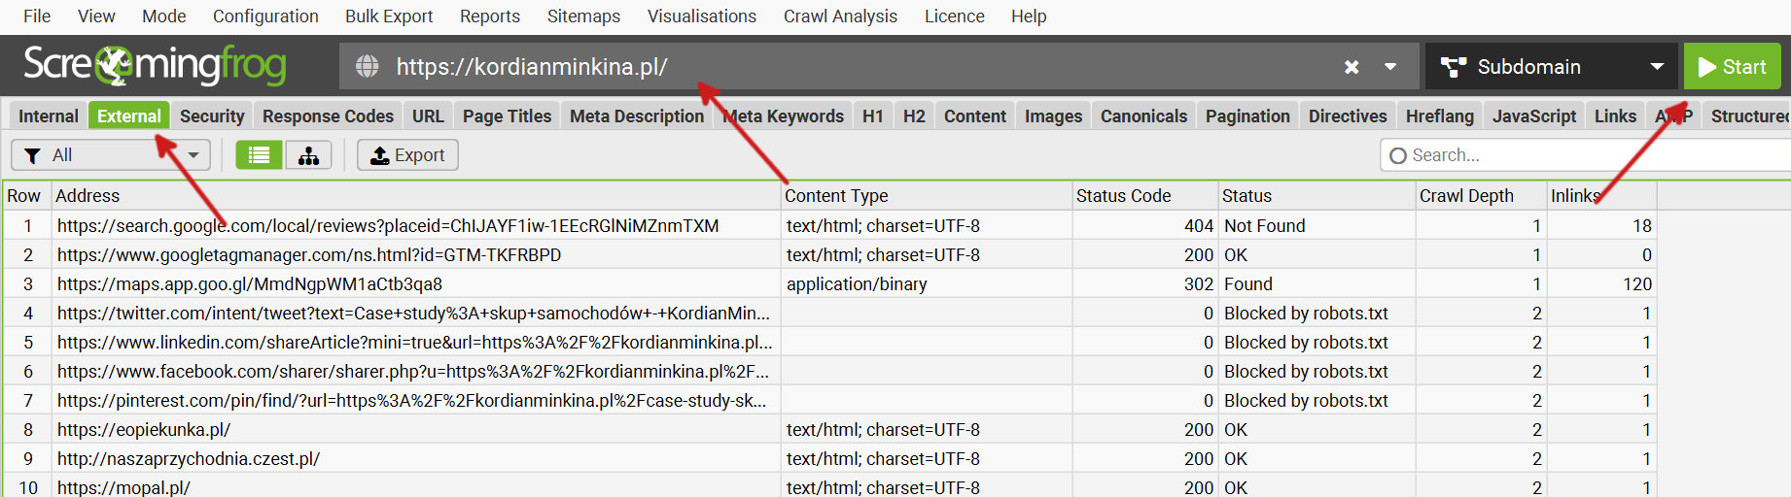
Task: Open the Reports menu
Action: click(x=490, y=17)
